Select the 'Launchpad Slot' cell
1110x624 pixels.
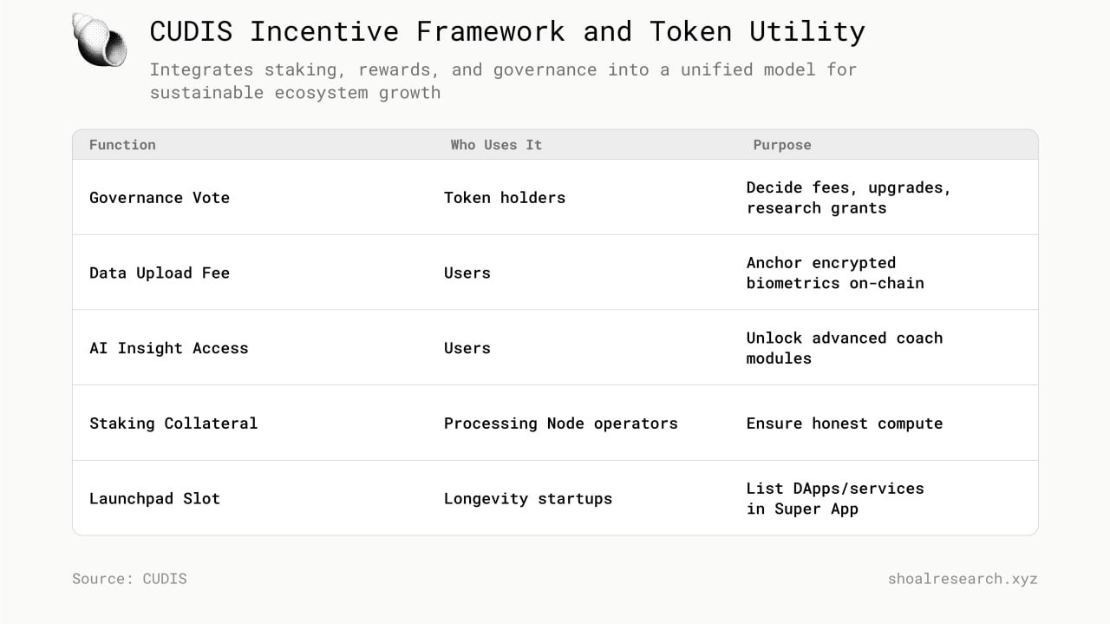point(154,499)
